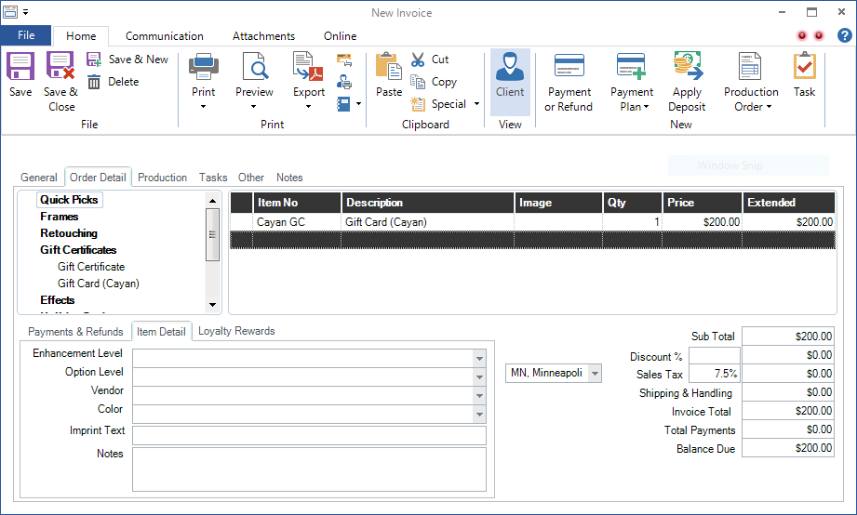
Task: Switch to the Attachments ribbon tab
Action: tap(263, 36)
